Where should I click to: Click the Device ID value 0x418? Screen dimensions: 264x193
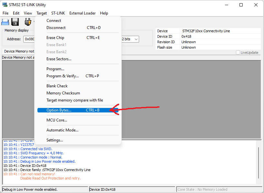(x=186, y=36)
